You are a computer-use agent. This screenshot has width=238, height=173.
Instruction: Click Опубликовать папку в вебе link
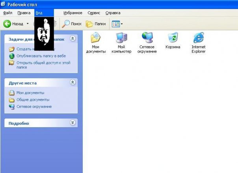click(41, 56)
